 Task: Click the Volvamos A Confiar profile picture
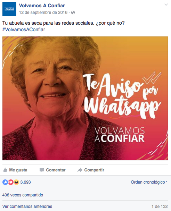tap(9, 9)
